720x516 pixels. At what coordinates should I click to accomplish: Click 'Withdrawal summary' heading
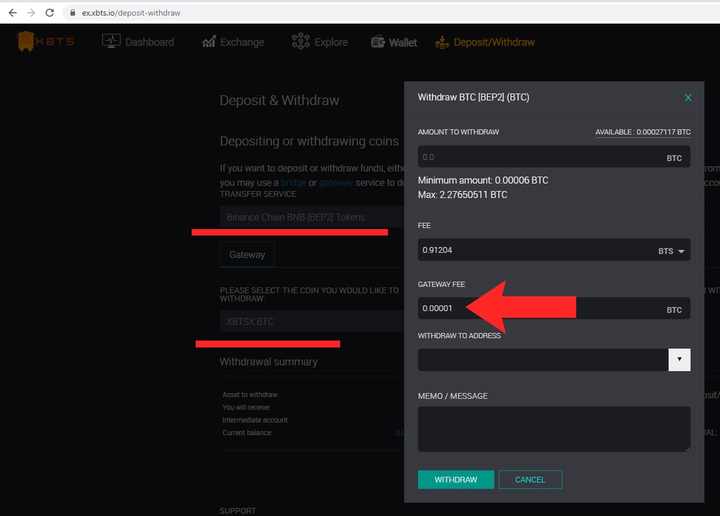[268, 362]
